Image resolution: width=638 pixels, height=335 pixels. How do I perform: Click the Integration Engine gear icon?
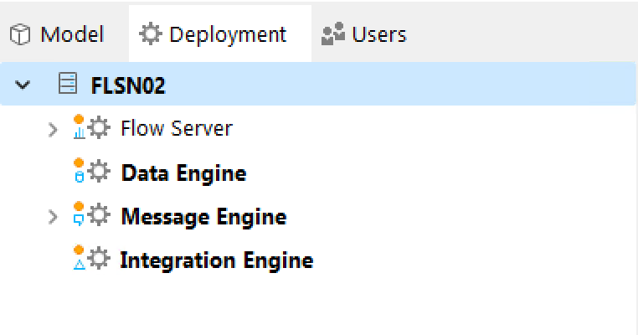tap(99, 259)
